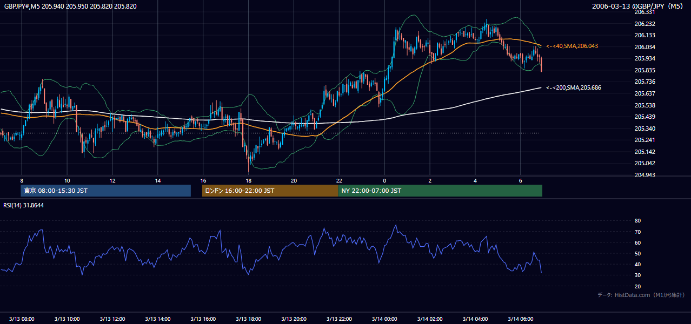Click price axis value 205.439
Screen dimensions: 691x324
[x=645, y=117]
